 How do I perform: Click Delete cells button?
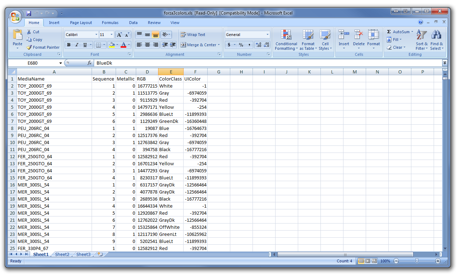(359, 40)
